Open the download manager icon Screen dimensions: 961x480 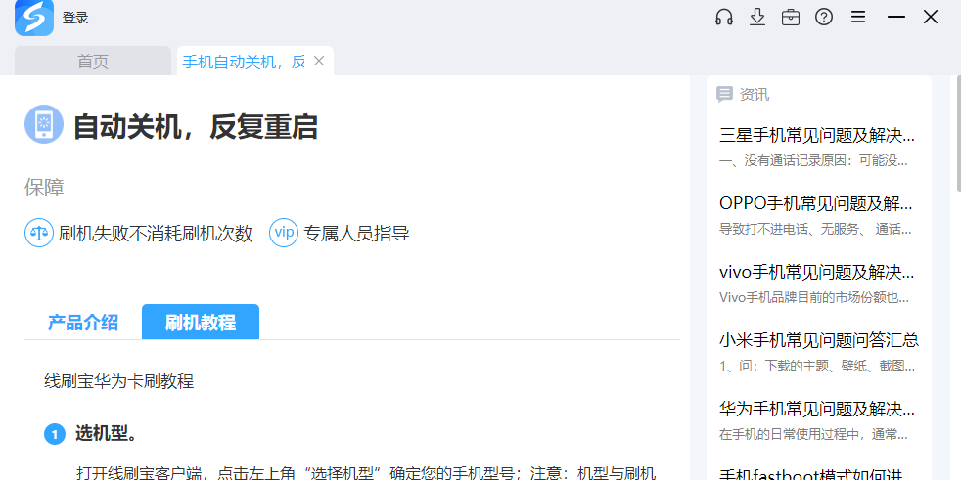[757, 18]
